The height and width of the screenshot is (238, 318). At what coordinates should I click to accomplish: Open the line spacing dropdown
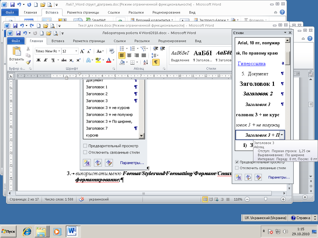tap(155, 55)
